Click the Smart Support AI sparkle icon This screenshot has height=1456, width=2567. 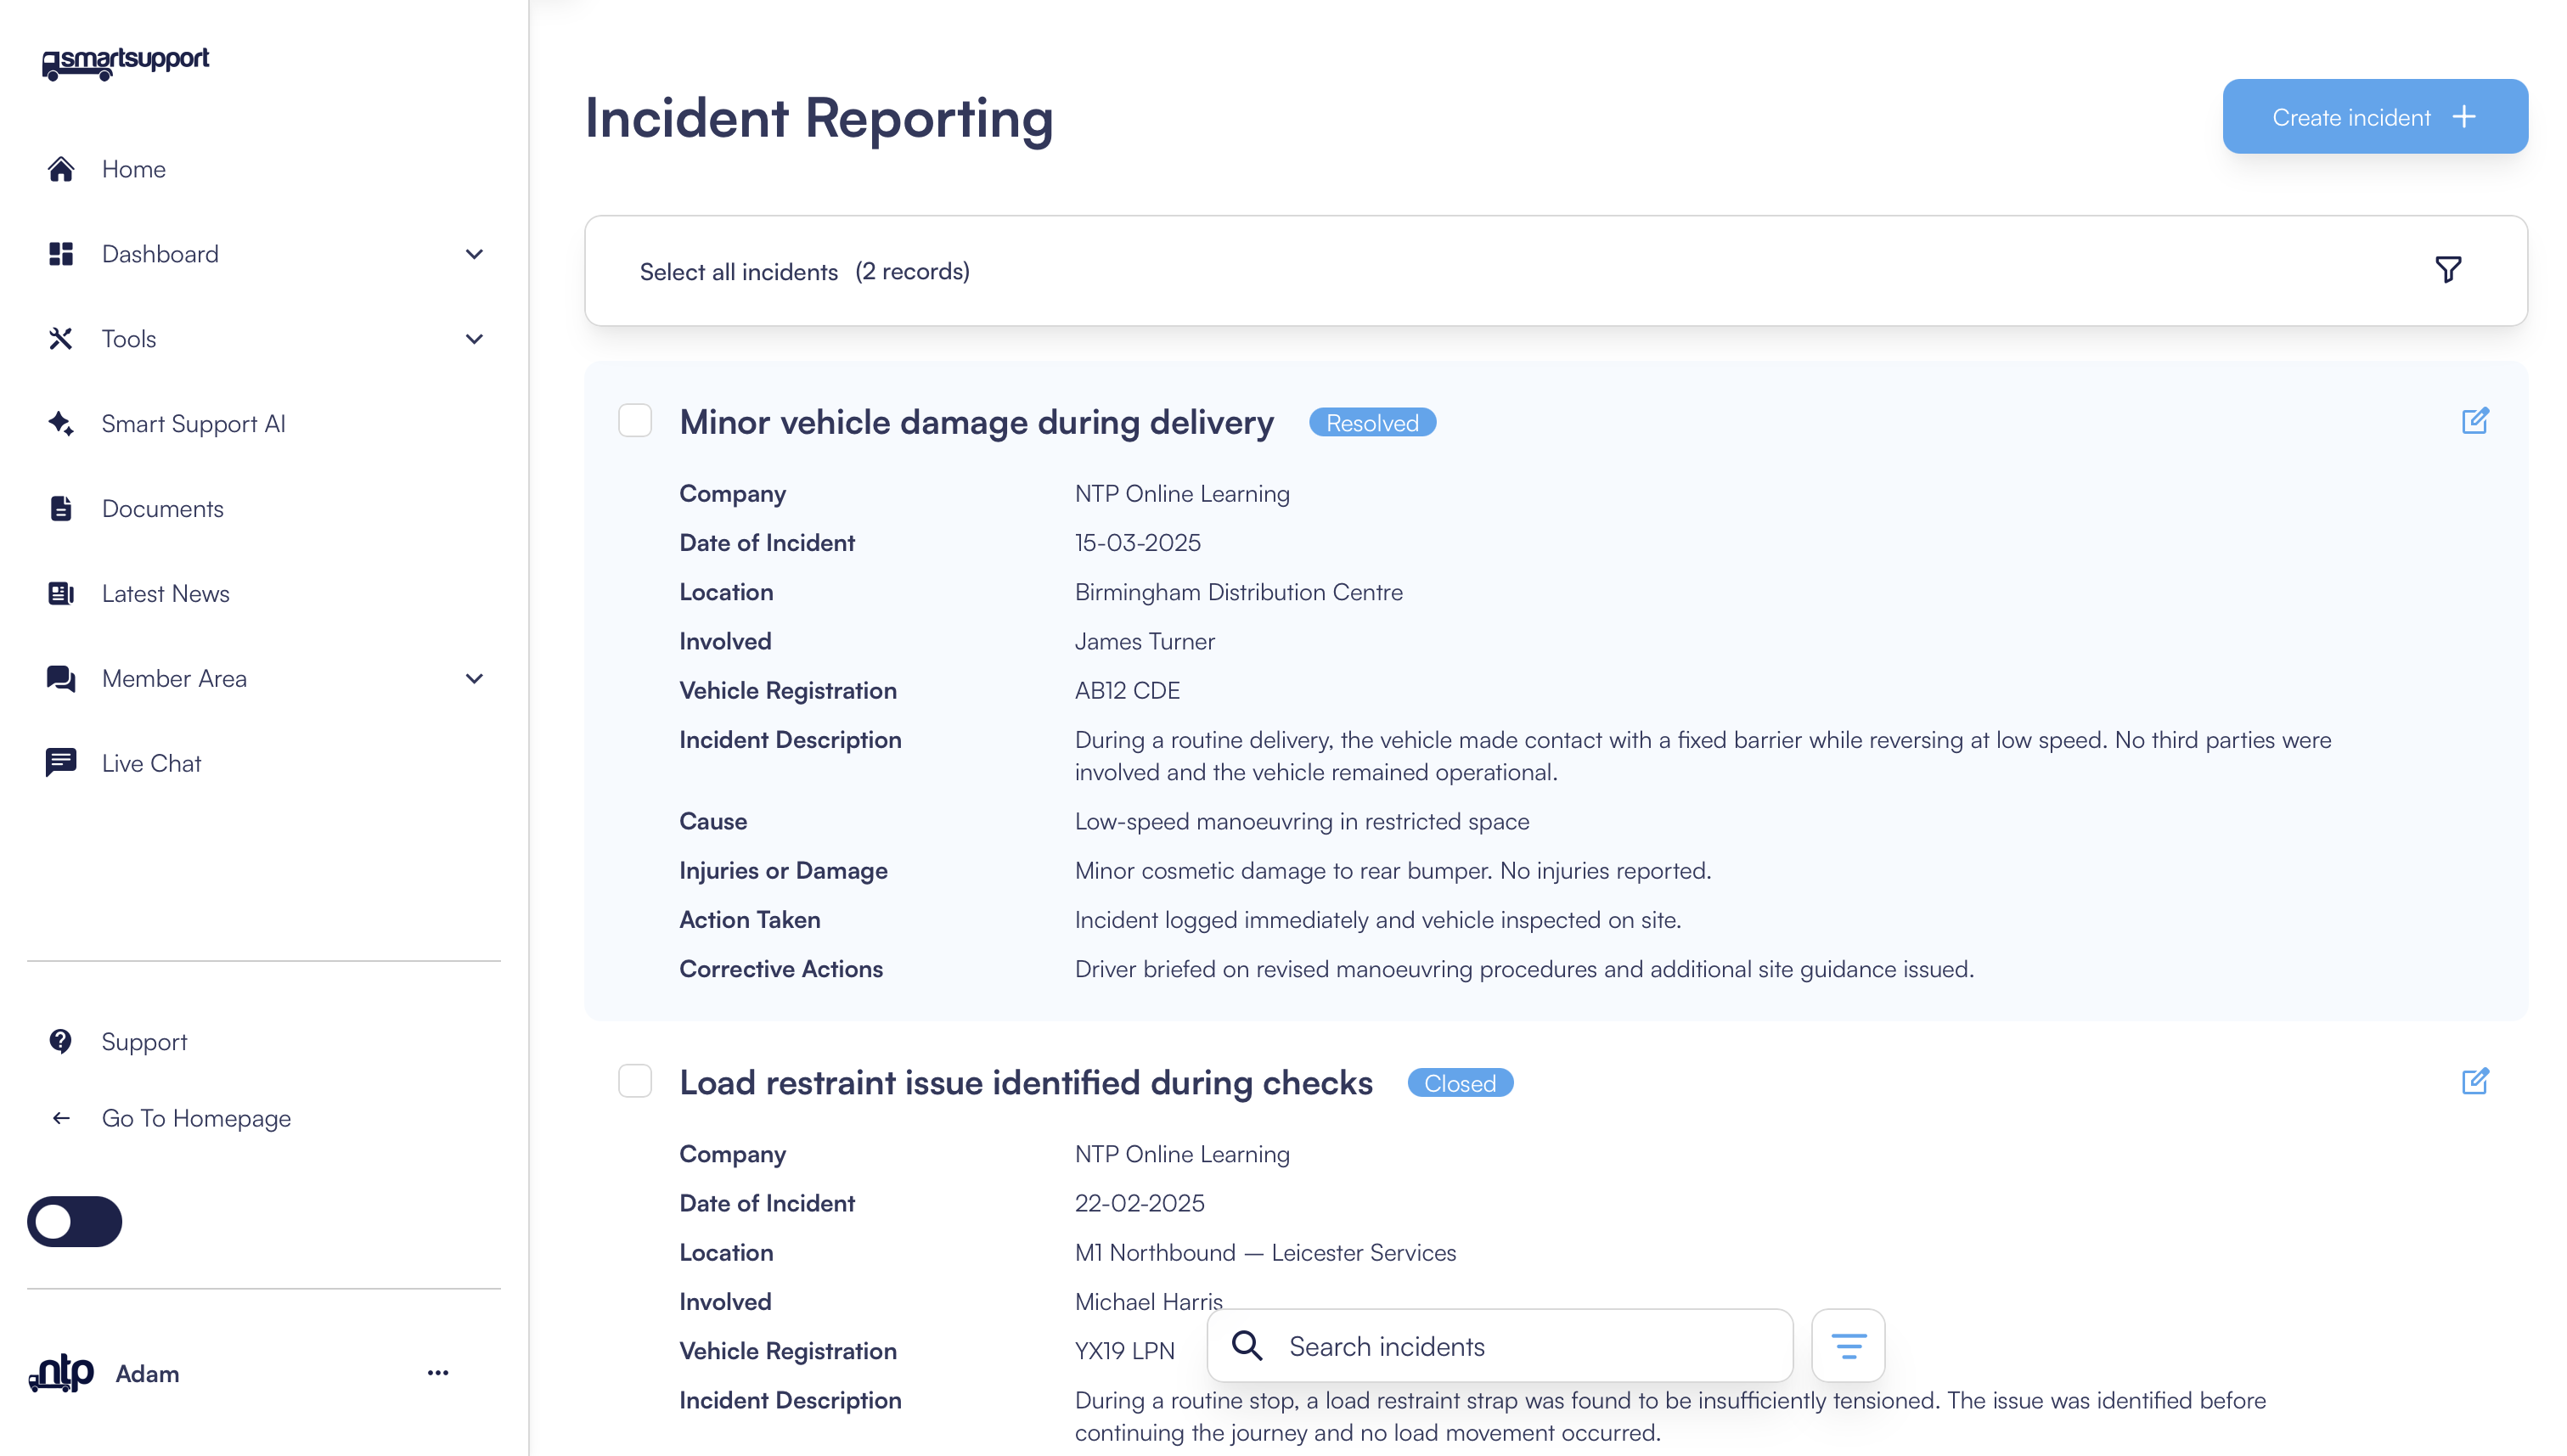(60, 424)
